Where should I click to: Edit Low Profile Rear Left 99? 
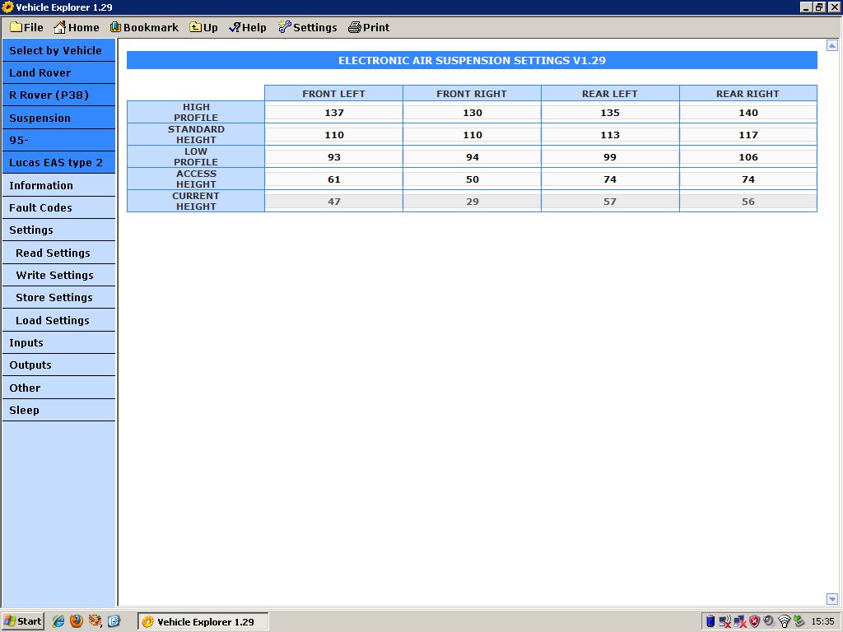[x=610, y=157]
